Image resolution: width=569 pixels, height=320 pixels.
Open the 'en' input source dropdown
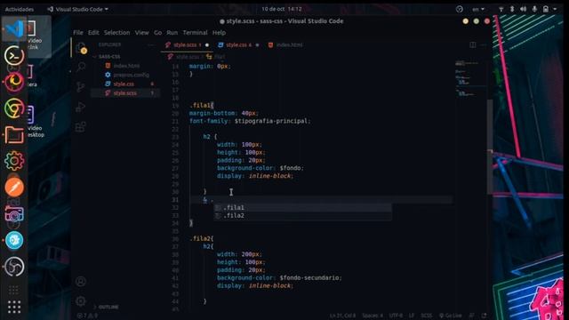pos(478,9)
